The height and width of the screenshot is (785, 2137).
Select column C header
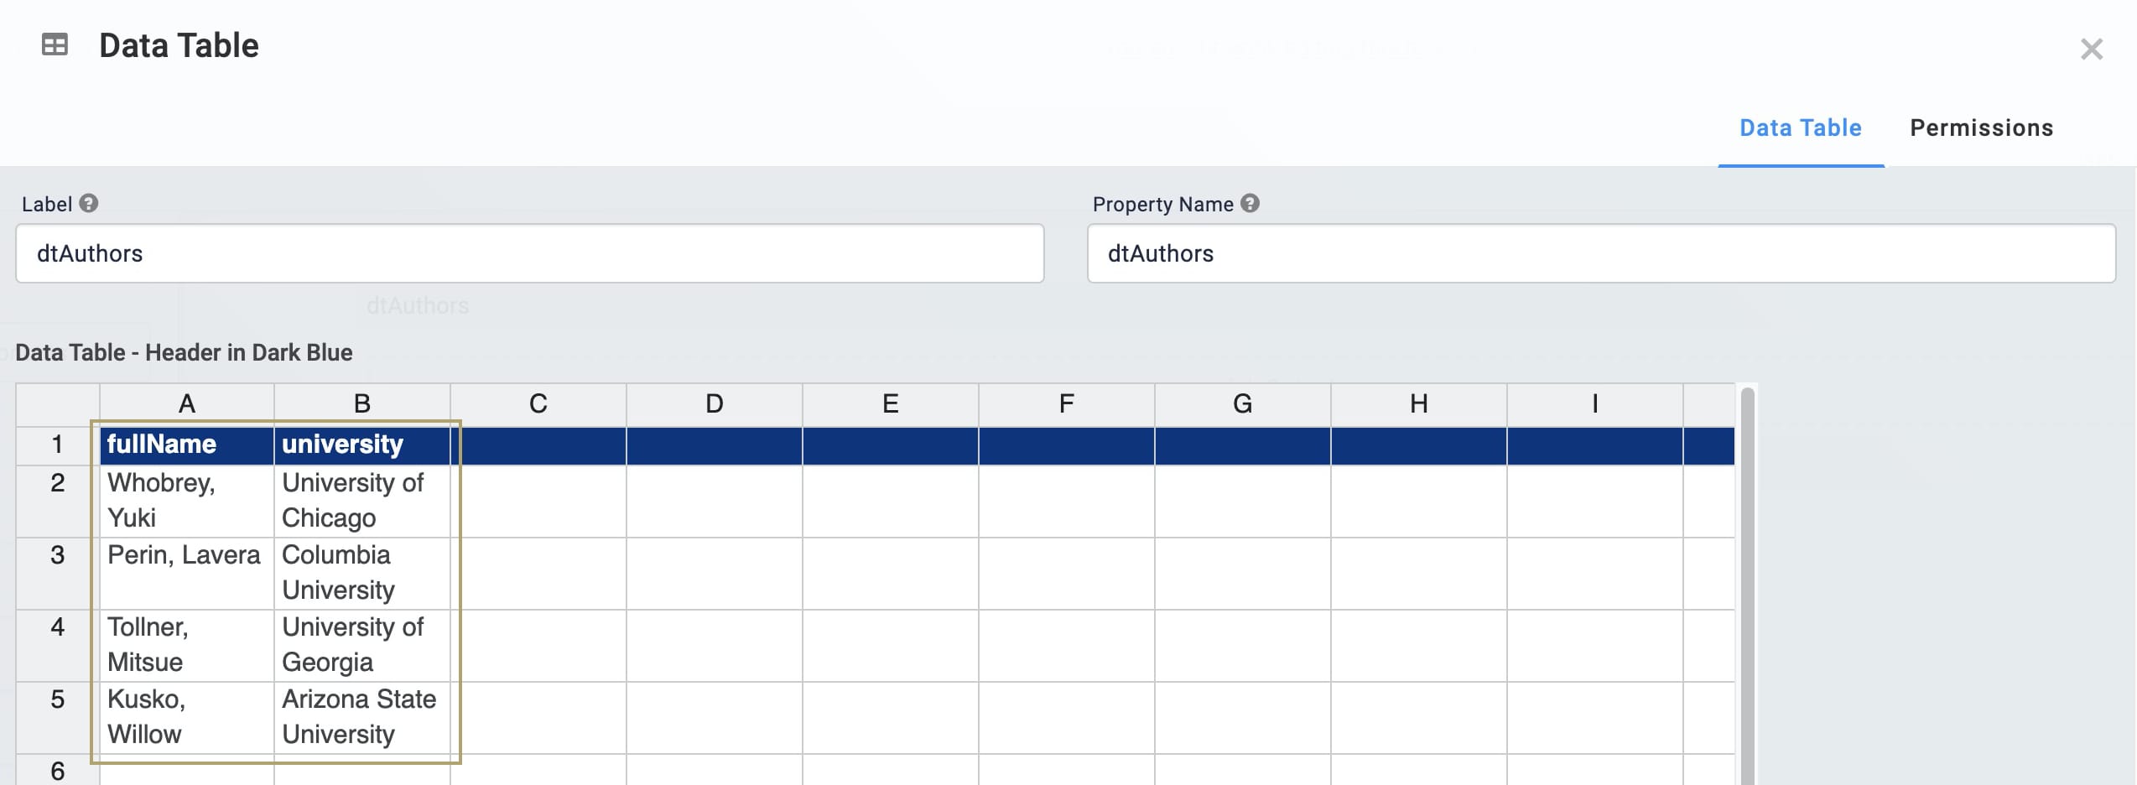click(x=538, y=405)
